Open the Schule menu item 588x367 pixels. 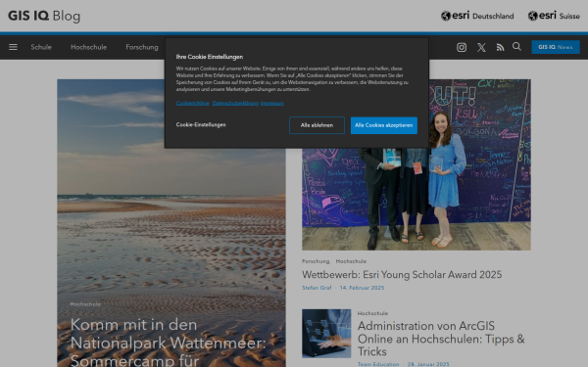(41, 47)
